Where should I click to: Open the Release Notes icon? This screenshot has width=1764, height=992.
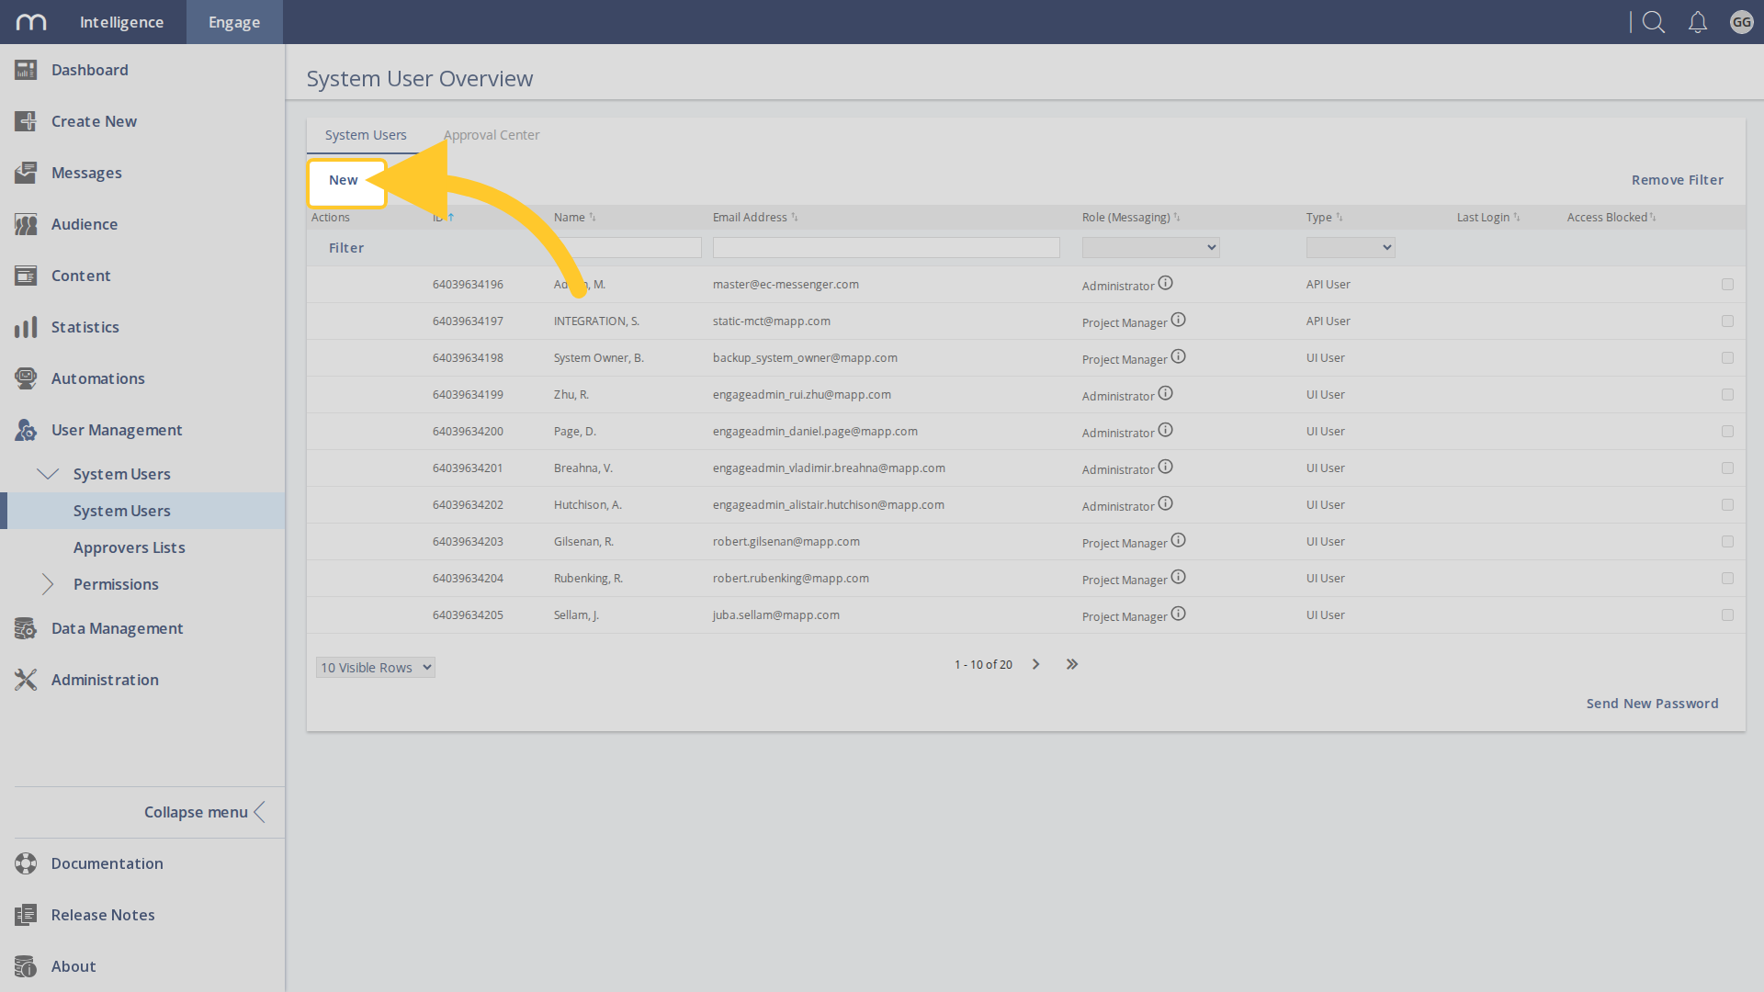(x=26, y=915)
